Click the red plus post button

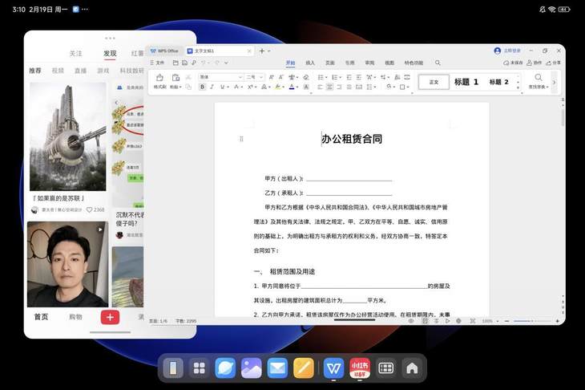coord(110,317)
